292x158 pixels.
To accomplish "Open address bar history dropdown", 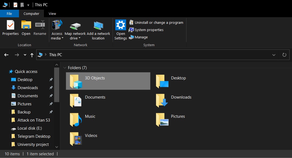I will [274, 55].
